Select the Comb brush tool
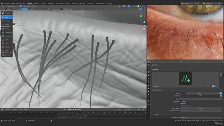 [x=7, y=29]
